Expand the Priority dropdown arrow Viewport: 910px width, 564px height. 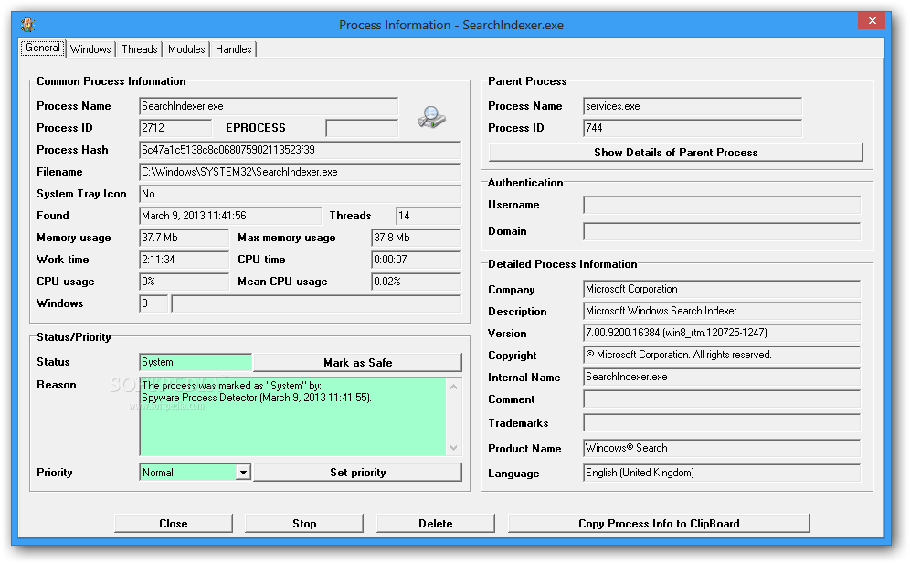pyautogui.click(x=243, y=473)
